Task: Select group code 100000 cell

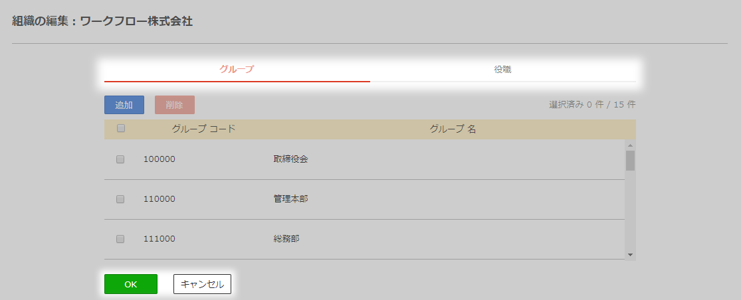Action: click(x=159, y=159)
